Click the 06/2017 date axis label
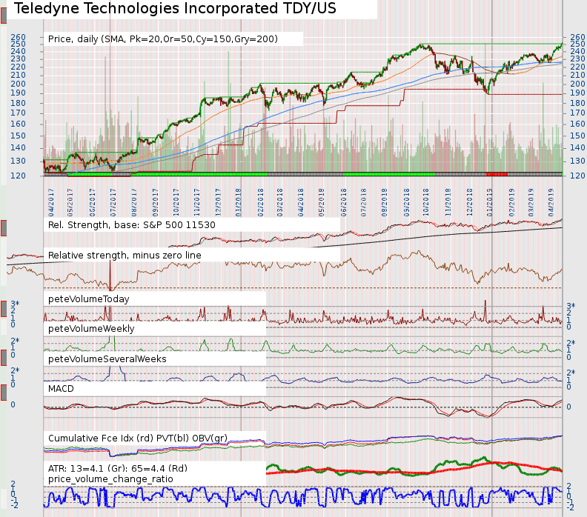Image resolution: width=587 pixels, height=517 pixels. pyautogui.click(x=92, y=202)
